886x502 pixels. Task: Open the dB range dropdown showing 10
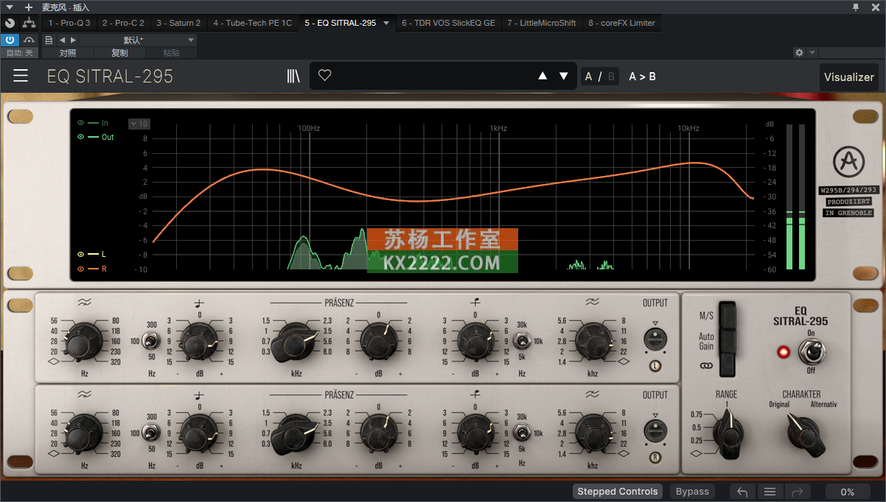[139, 124]
